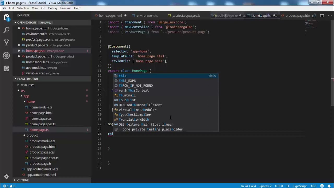
Task: Open the Help menu
Action: pos(77,8)
